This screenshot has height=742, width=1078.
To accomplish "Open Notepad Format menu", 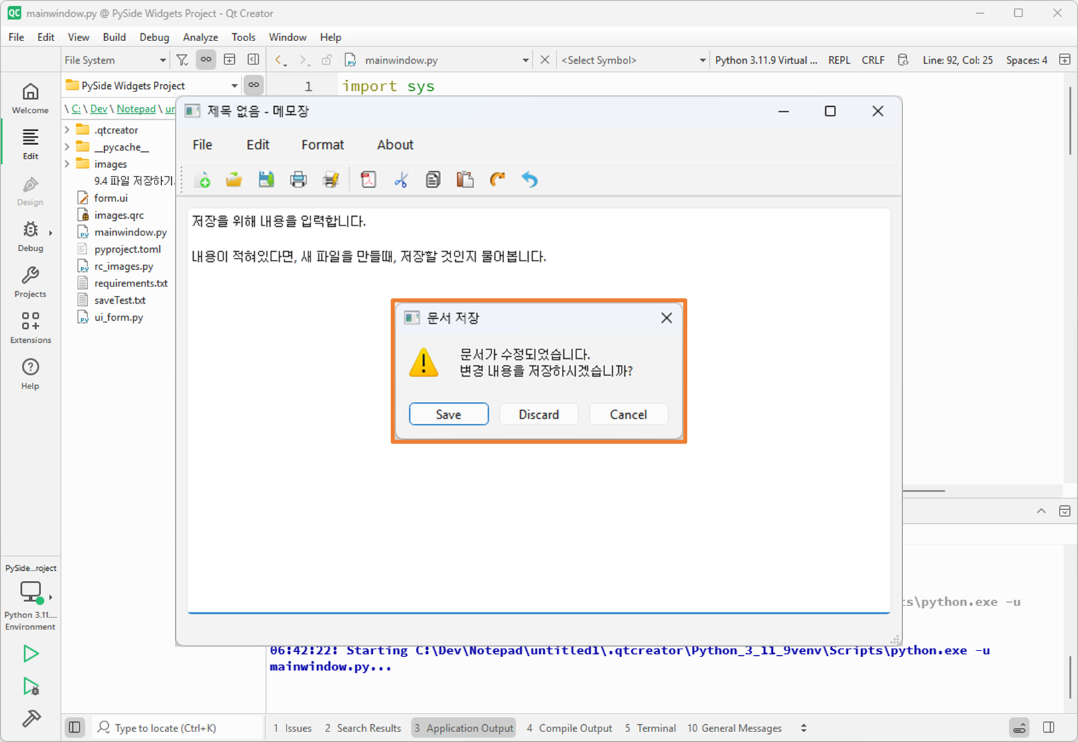I will click(322, 145).
